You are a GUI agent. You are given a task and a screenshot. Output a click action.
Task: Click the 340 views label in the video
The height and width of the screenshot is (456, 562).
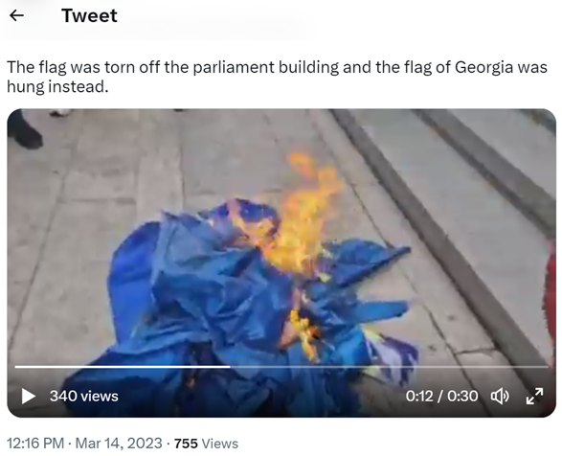click(84, 396)
